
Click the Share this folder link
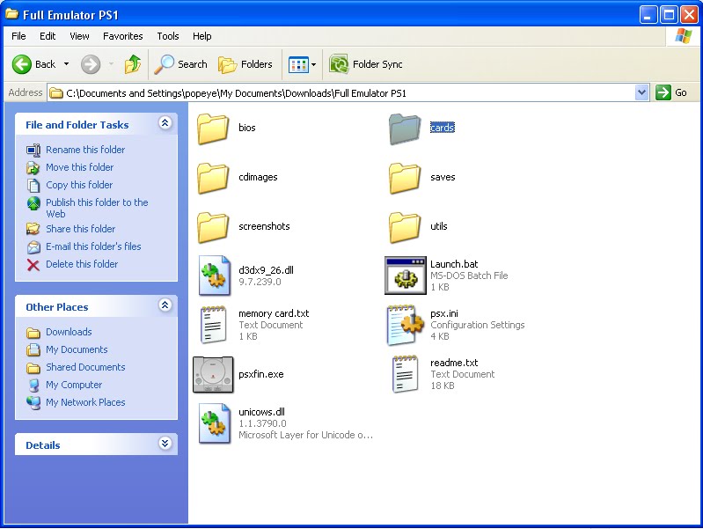tap(81, 229)
